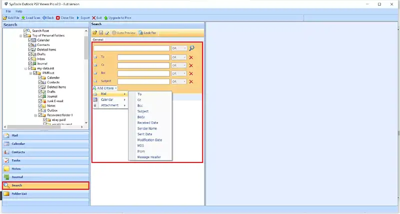400x214 pixels.
Task: Open the Help menu
Action: 19,11
